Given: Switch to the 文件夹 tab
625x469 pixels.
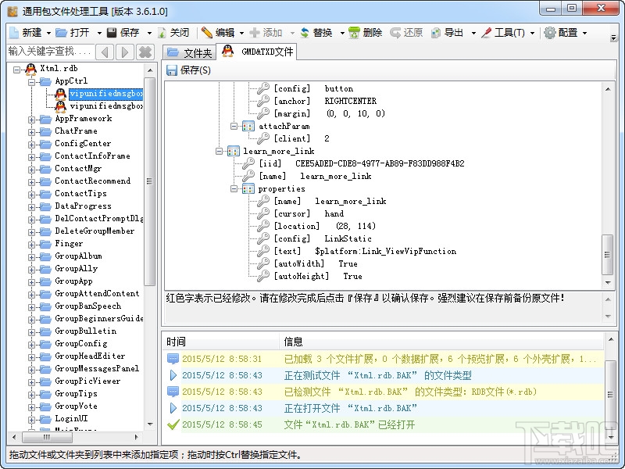Looking at the screenshot, I should (189, 52).
